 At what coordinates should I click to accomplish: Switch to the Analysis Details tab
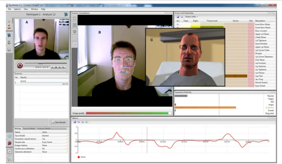[x=44, y=128]
